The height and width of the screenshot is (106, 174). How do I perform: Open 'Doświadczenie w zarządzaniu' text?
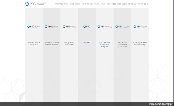(34, 43)
